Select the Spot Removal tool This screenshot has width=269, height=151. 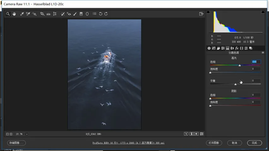tap(63, 14)
